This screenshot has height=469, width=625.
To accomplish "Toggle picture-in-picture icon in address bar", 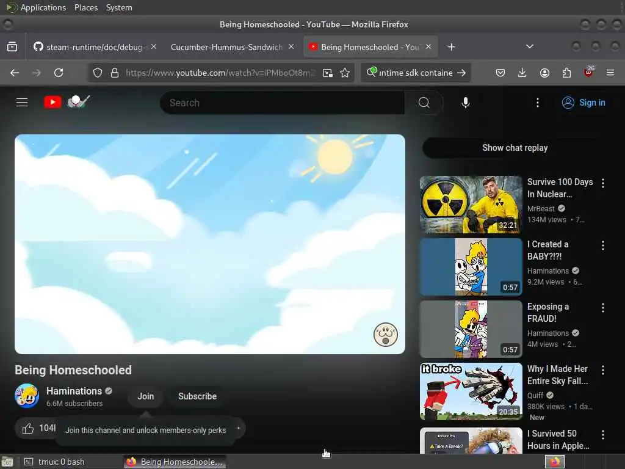I will point(328,73).
